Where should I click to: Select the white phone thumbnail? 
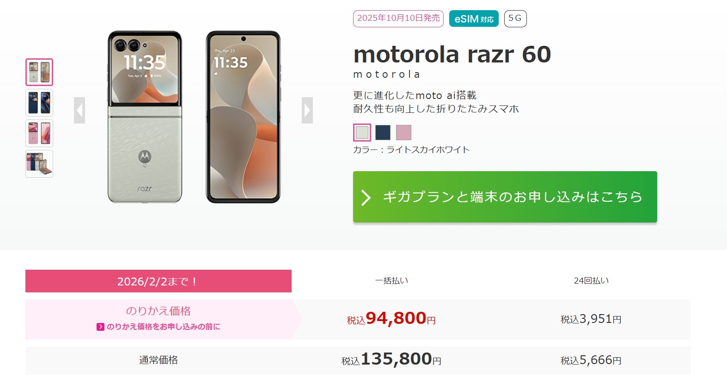click(39, 72)
